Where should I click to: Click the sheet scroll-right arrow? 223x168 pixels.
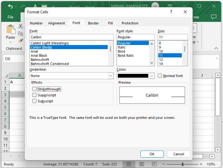coord(212,156)
